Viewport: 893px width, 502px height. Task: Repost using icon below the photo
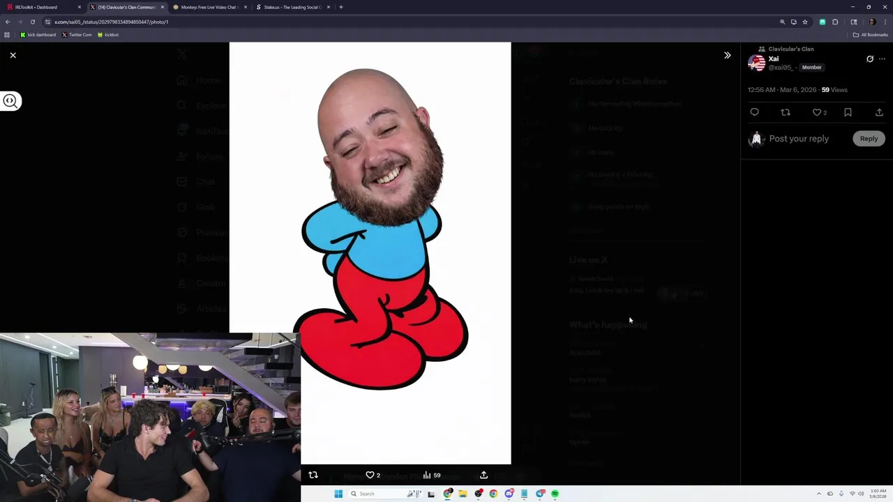313,475
